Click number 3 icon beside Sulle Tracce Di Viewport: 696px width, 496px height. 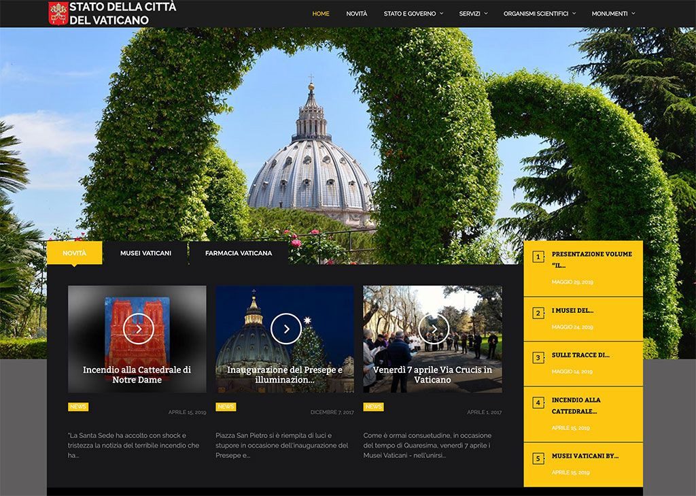[x=538, y=358]
